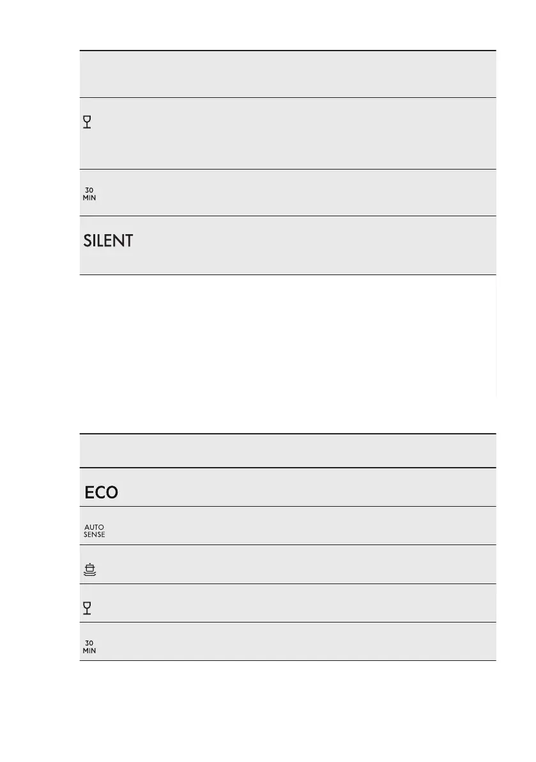Select the ECO programme symbol

[x=101, y=493]
